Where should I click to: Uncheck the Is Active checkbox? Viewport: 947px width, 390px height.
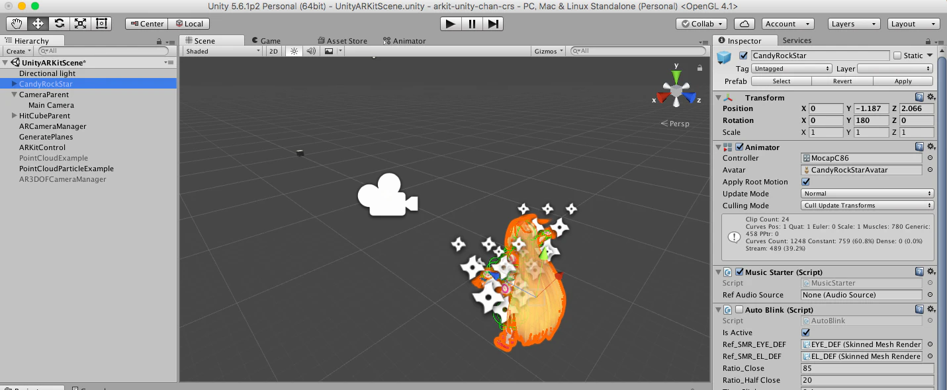coord(805,332)
